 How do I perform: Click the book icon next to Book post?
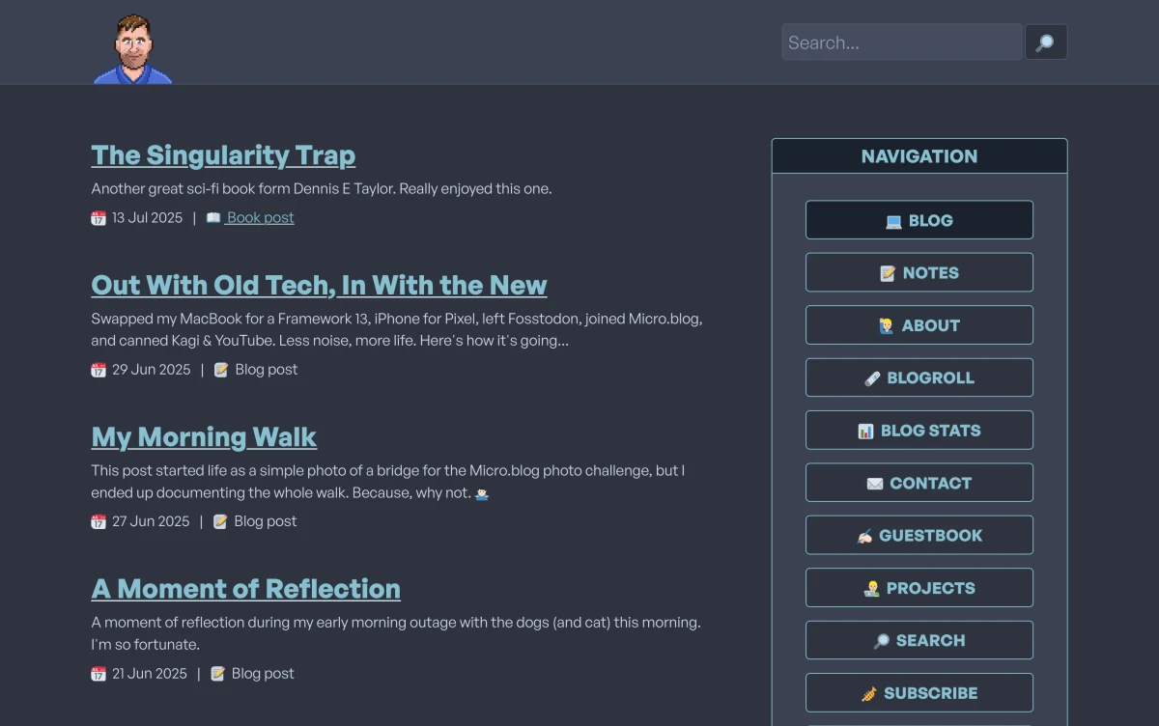(213, 218)
